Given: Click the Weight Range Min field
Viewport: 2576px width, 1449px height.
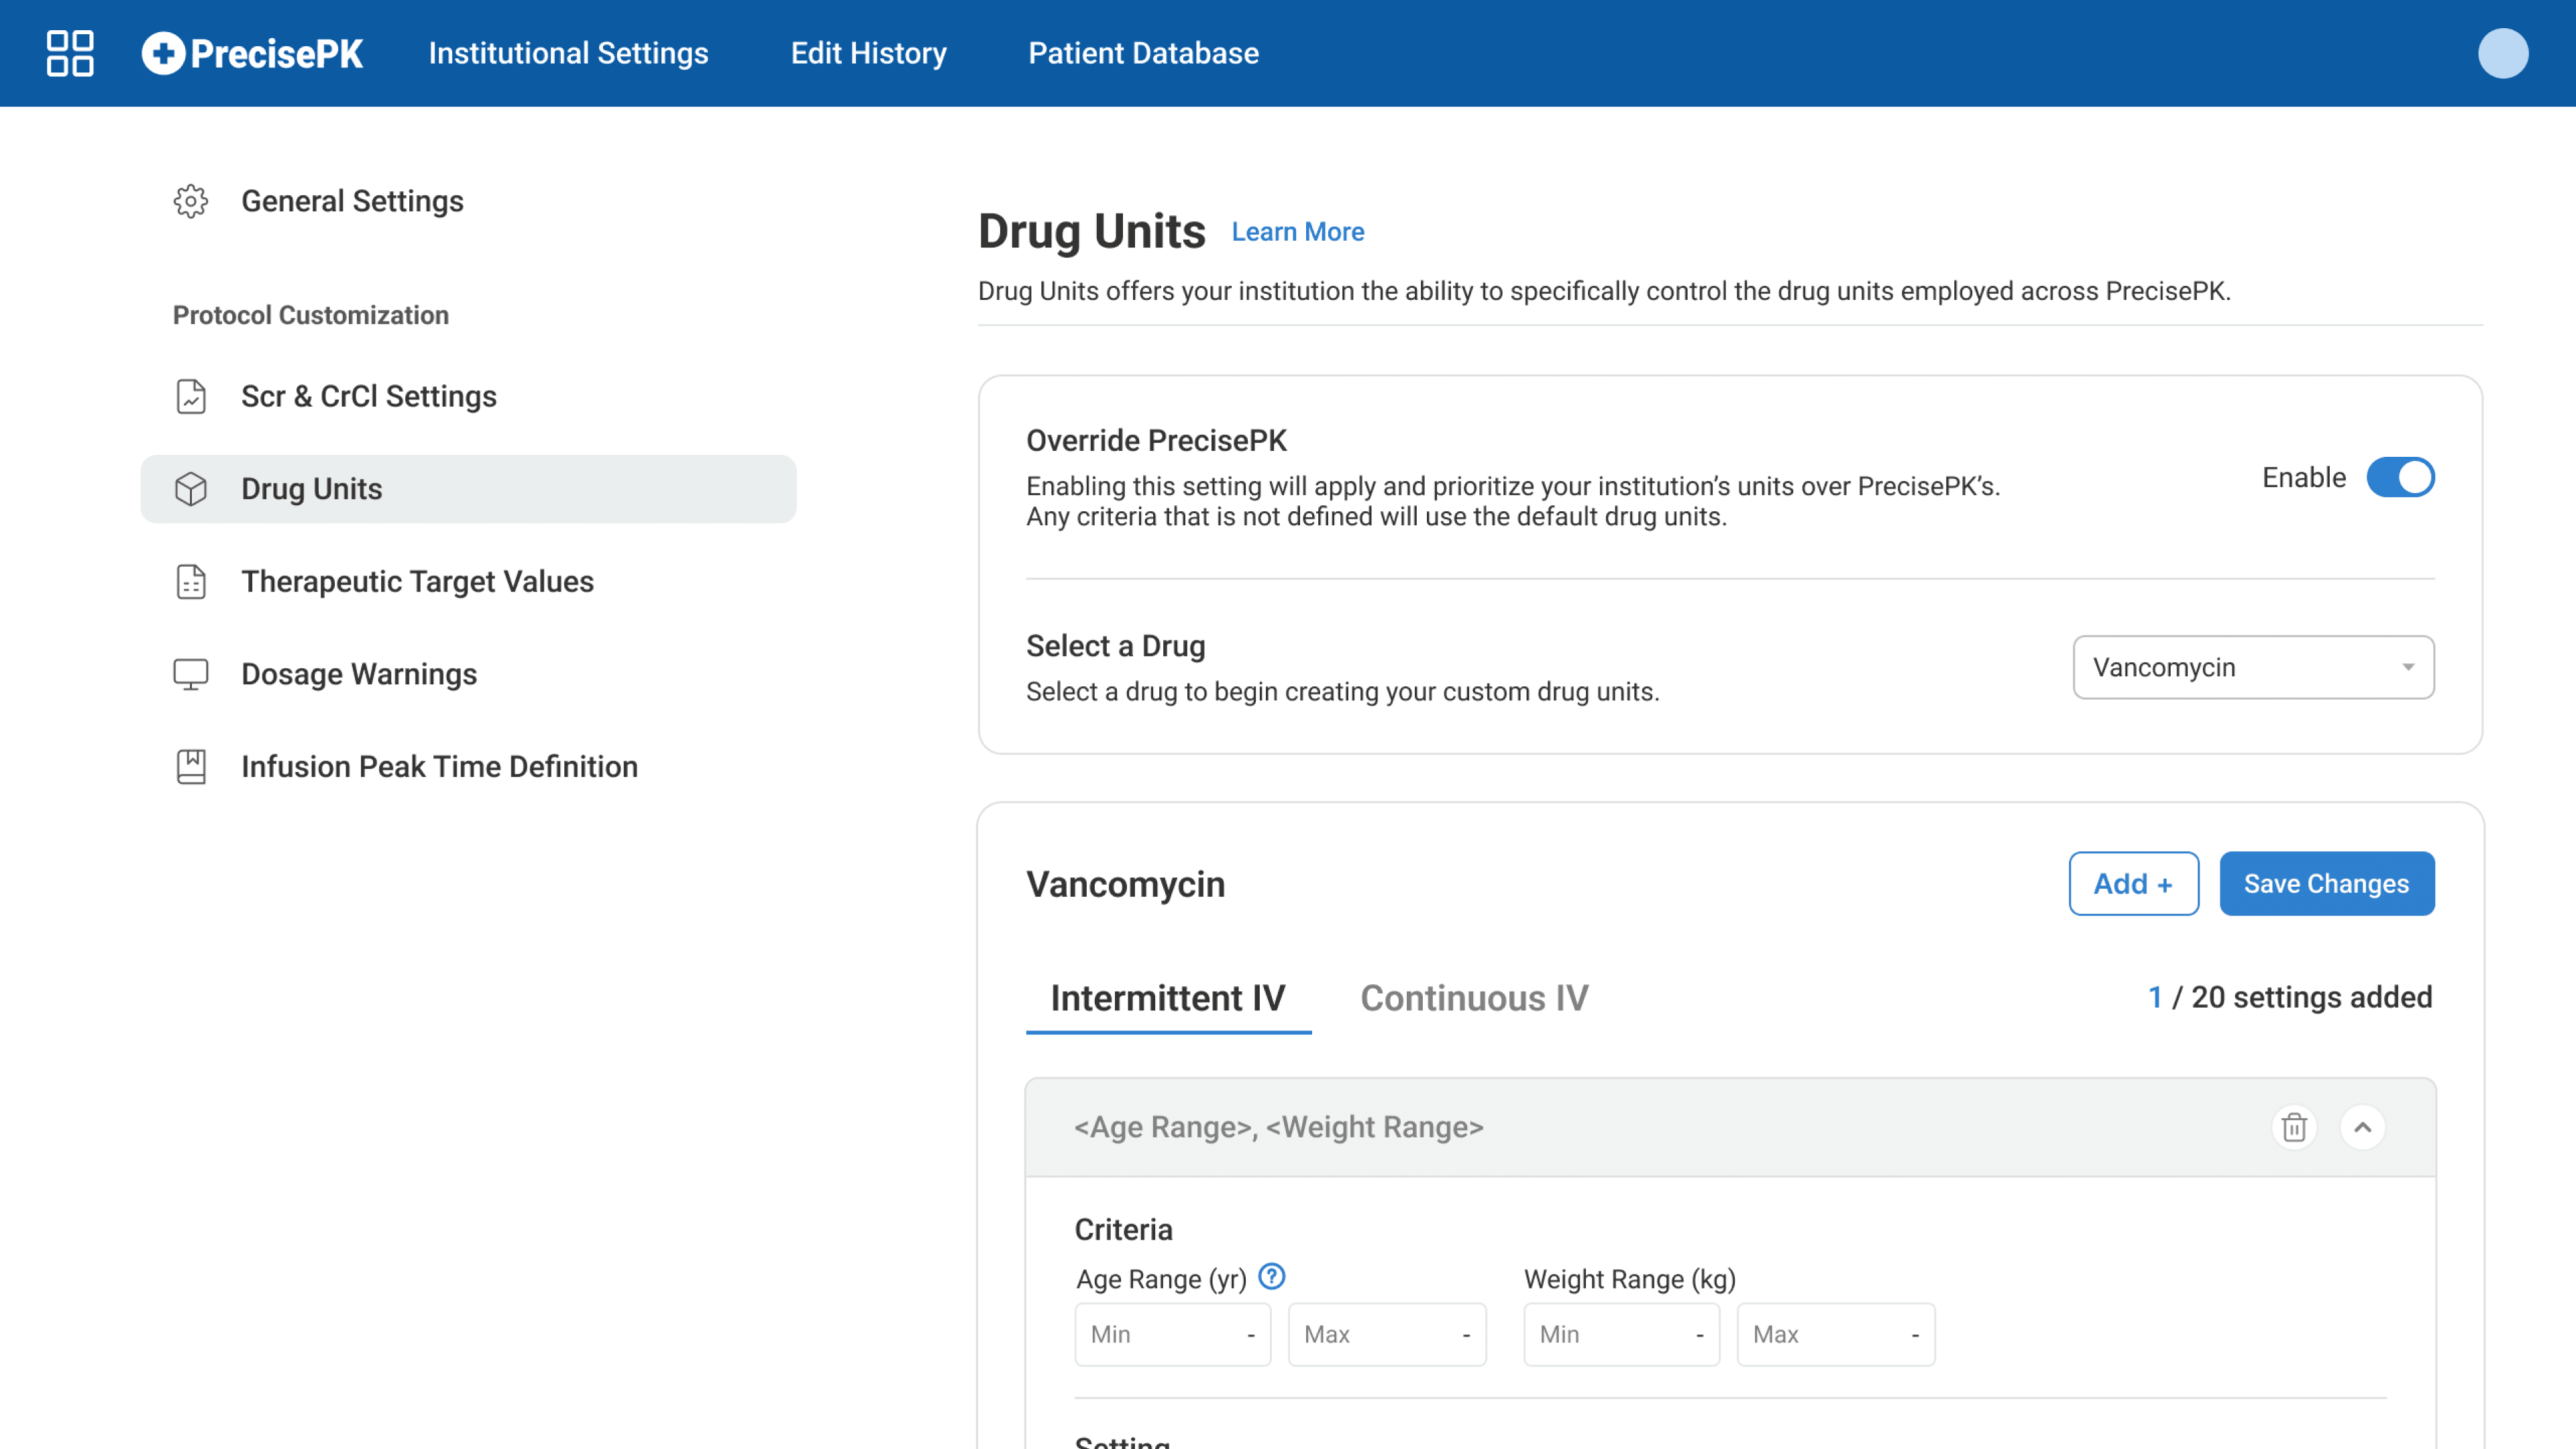Looking at the screenshot, I should [1621, 1334].
